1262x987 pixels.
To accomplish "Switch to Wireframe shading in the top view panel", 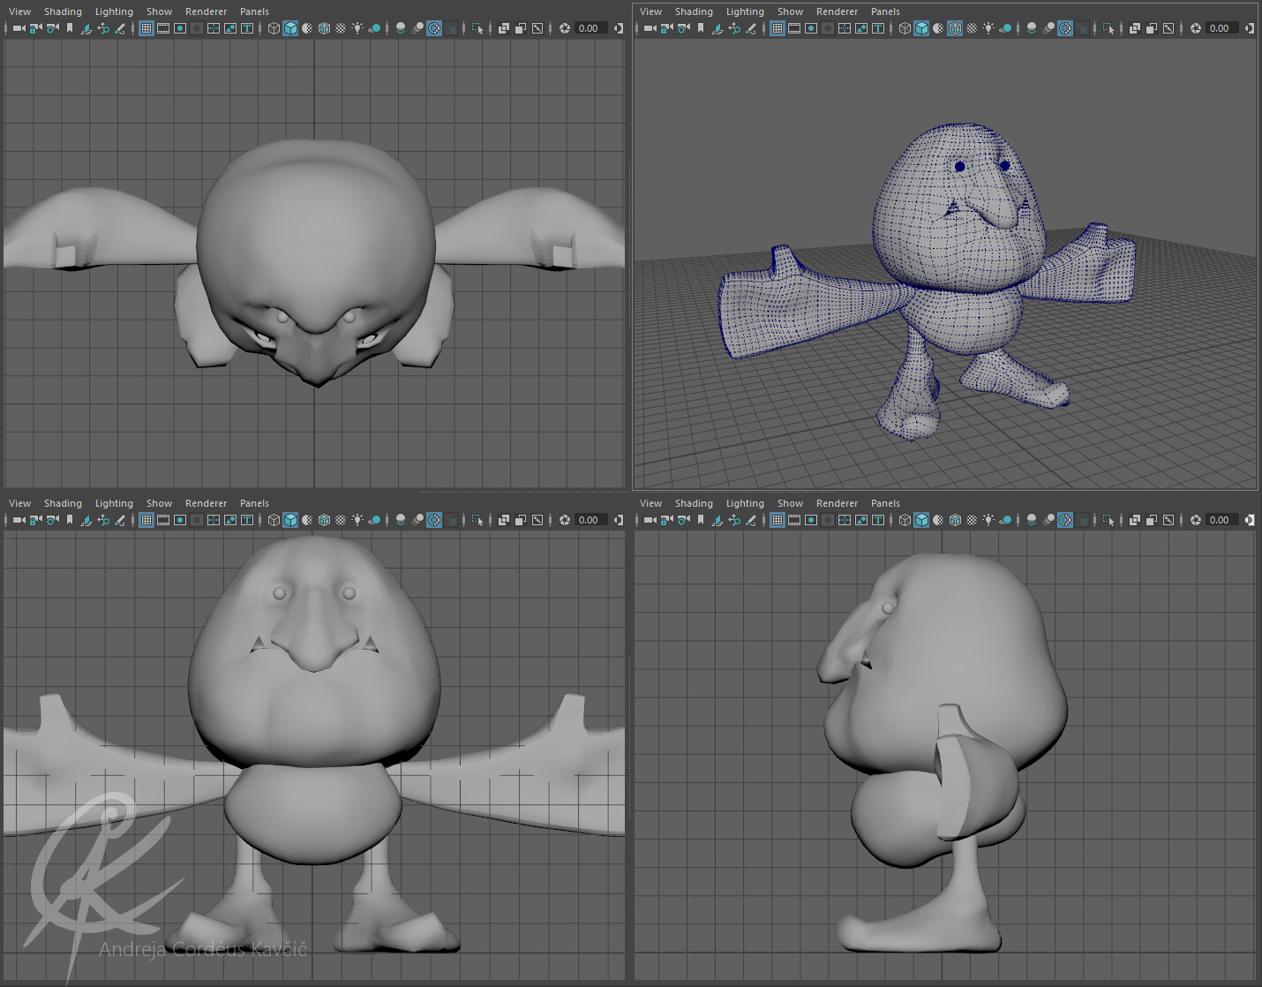I will click(274, 28).
